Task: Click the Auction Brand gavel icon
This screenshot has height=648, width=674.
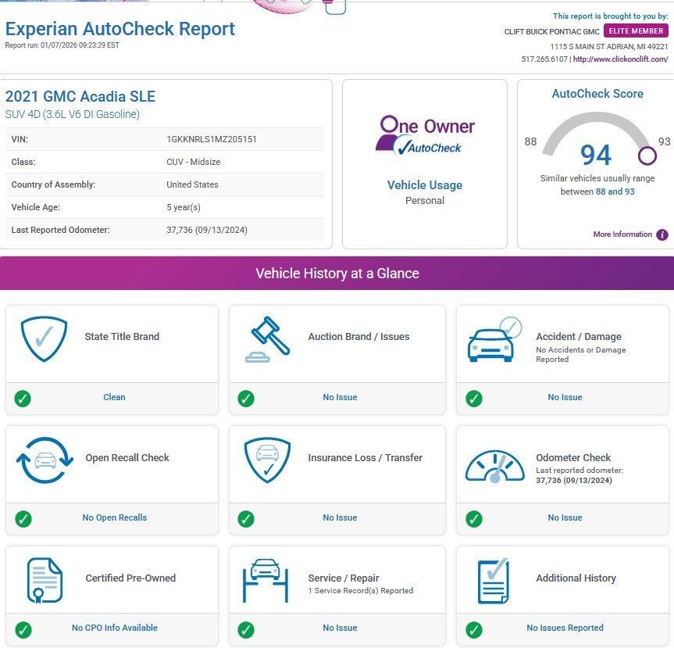Action: (x=269, y=340)
